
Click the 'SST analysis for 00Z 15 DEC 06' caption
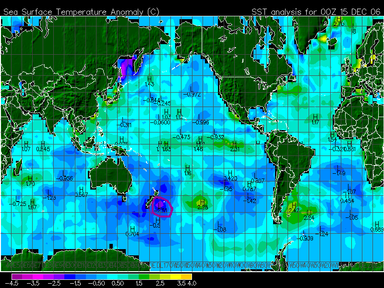[316, 12]
